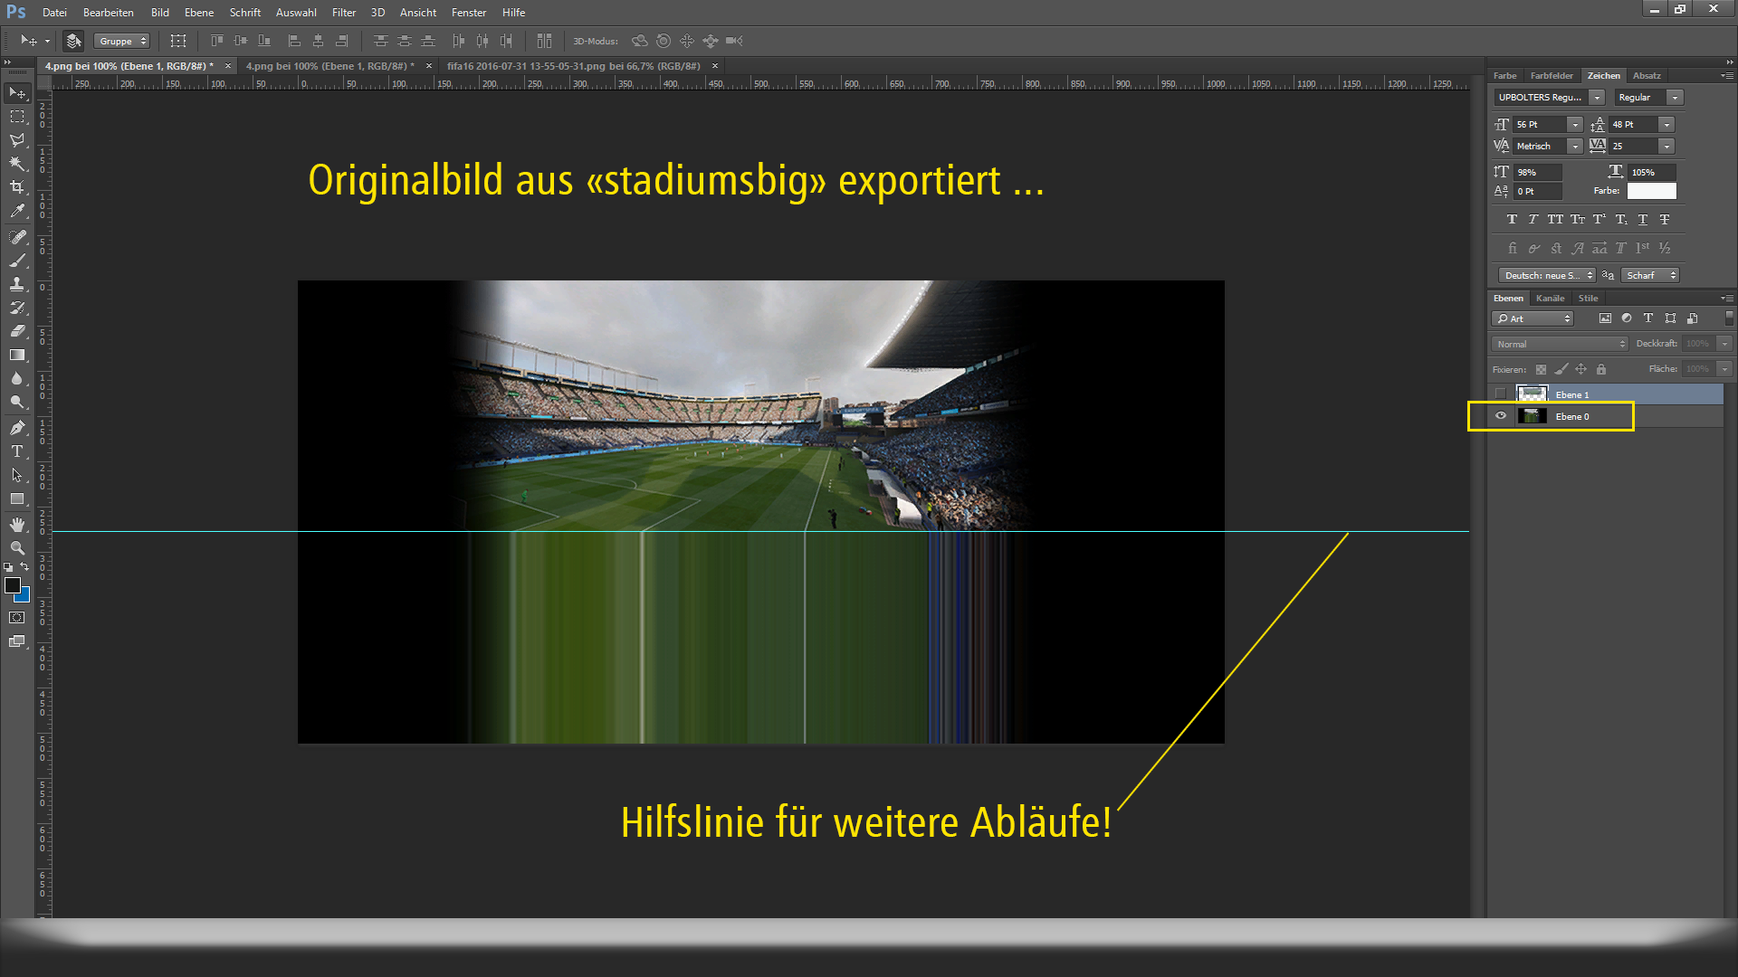
Task: Select the Move tool in the toolbox
Action: pyautogui.click(x=17, y=93)
